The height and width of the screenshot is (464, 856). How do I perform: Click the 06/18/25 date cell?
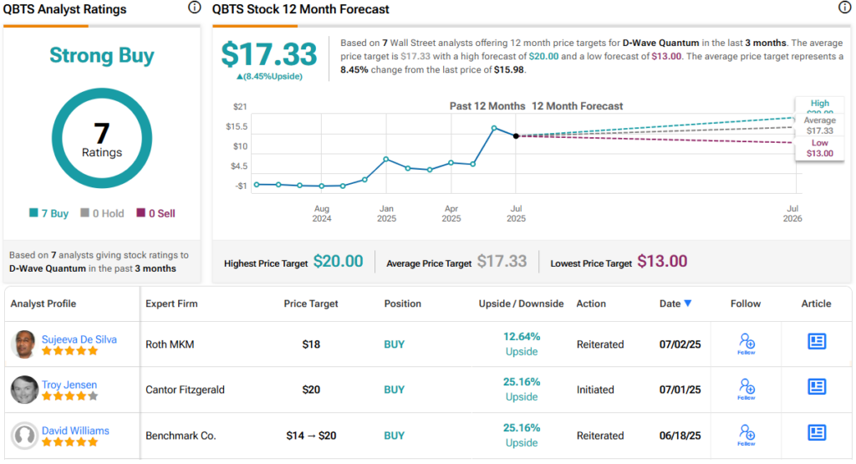pos(680,436)
